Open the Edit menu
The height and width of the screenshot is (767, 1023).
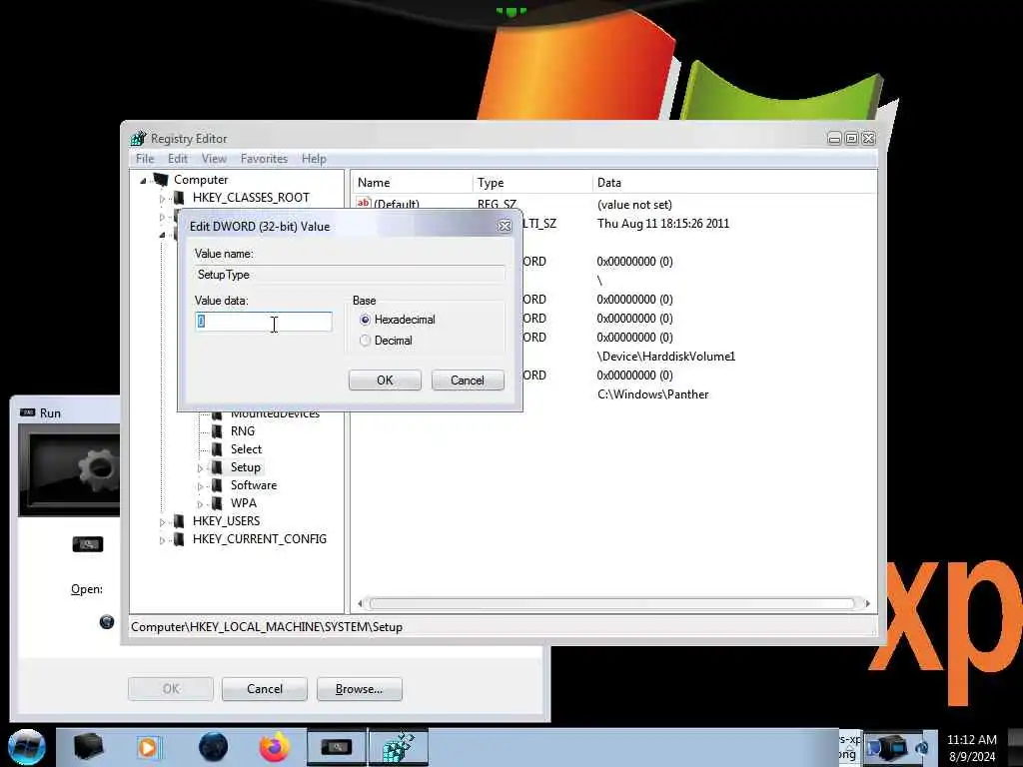click(178, 159)
